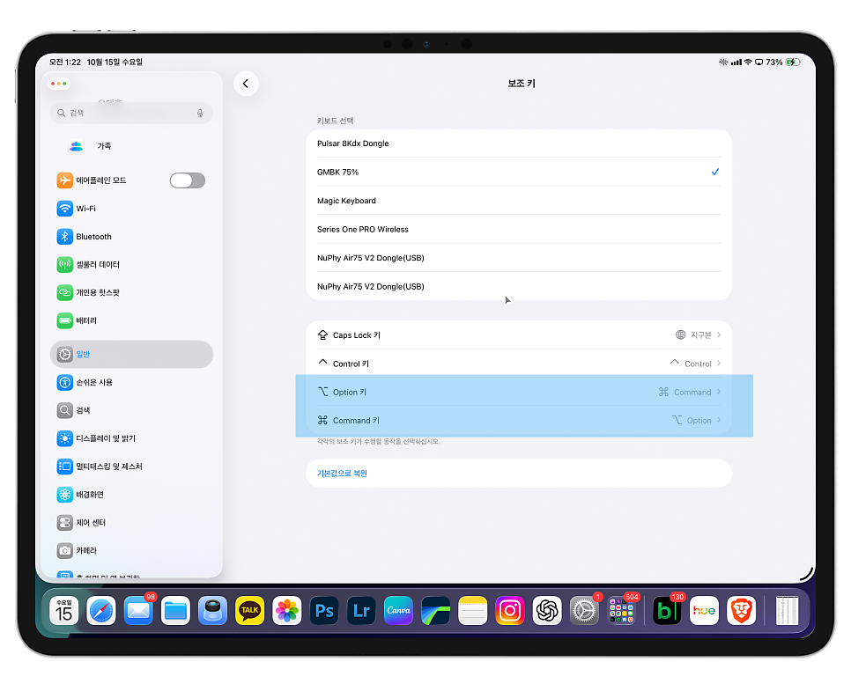Click the window control dots in sidebar

click(59, 84)
